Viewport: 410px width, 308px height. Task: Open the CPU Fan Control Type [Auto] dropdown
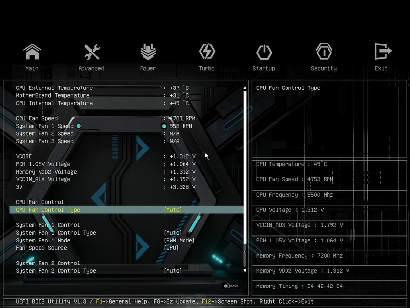[173, 210]
